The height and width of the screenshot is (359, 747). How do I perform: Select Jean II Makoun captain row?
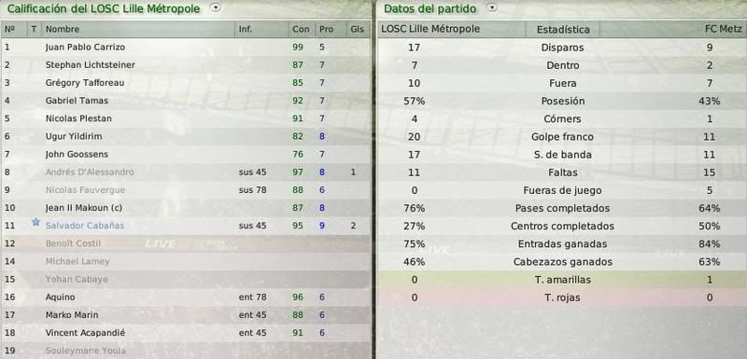185,208
